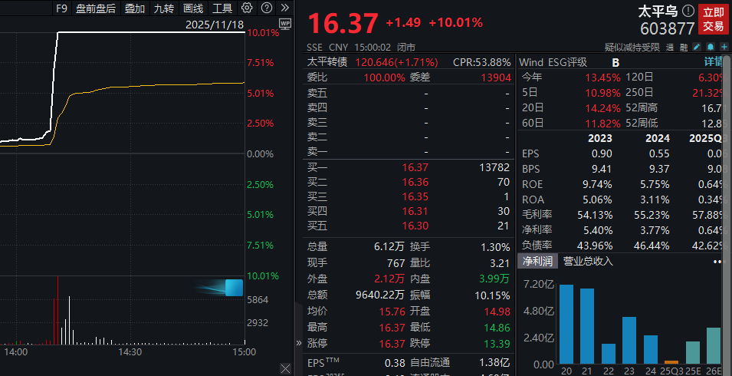The image size is (732, 376).
Task: Click the 涨停 price 16.37
Action: pos(392,344)
